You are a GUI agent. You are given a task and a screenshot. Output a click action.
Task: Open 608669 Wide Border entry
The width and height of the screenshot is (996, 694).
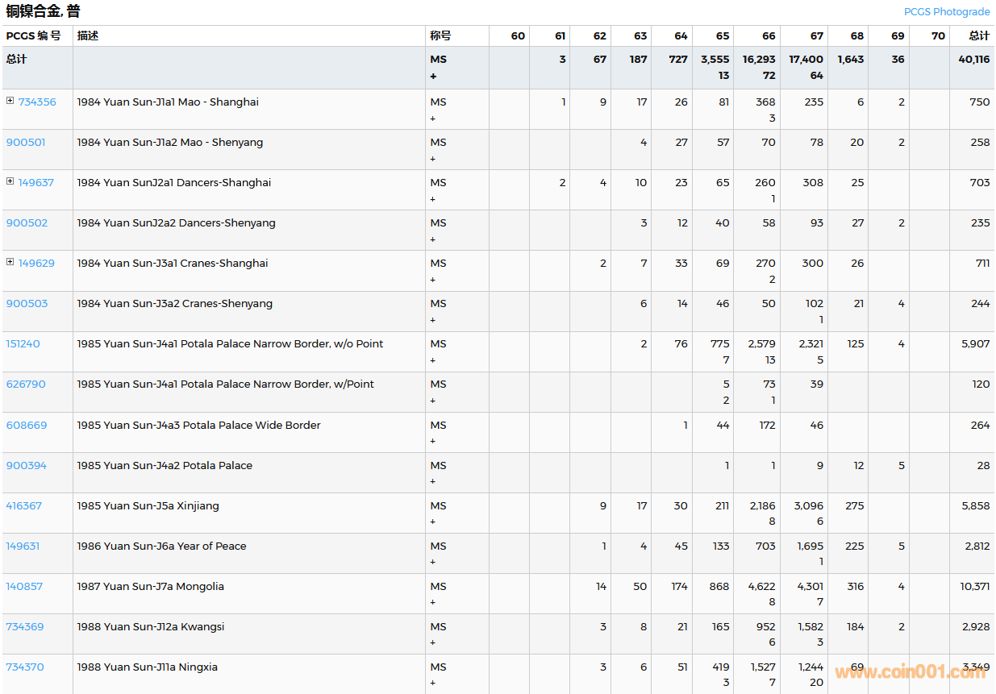coord(27,426)
